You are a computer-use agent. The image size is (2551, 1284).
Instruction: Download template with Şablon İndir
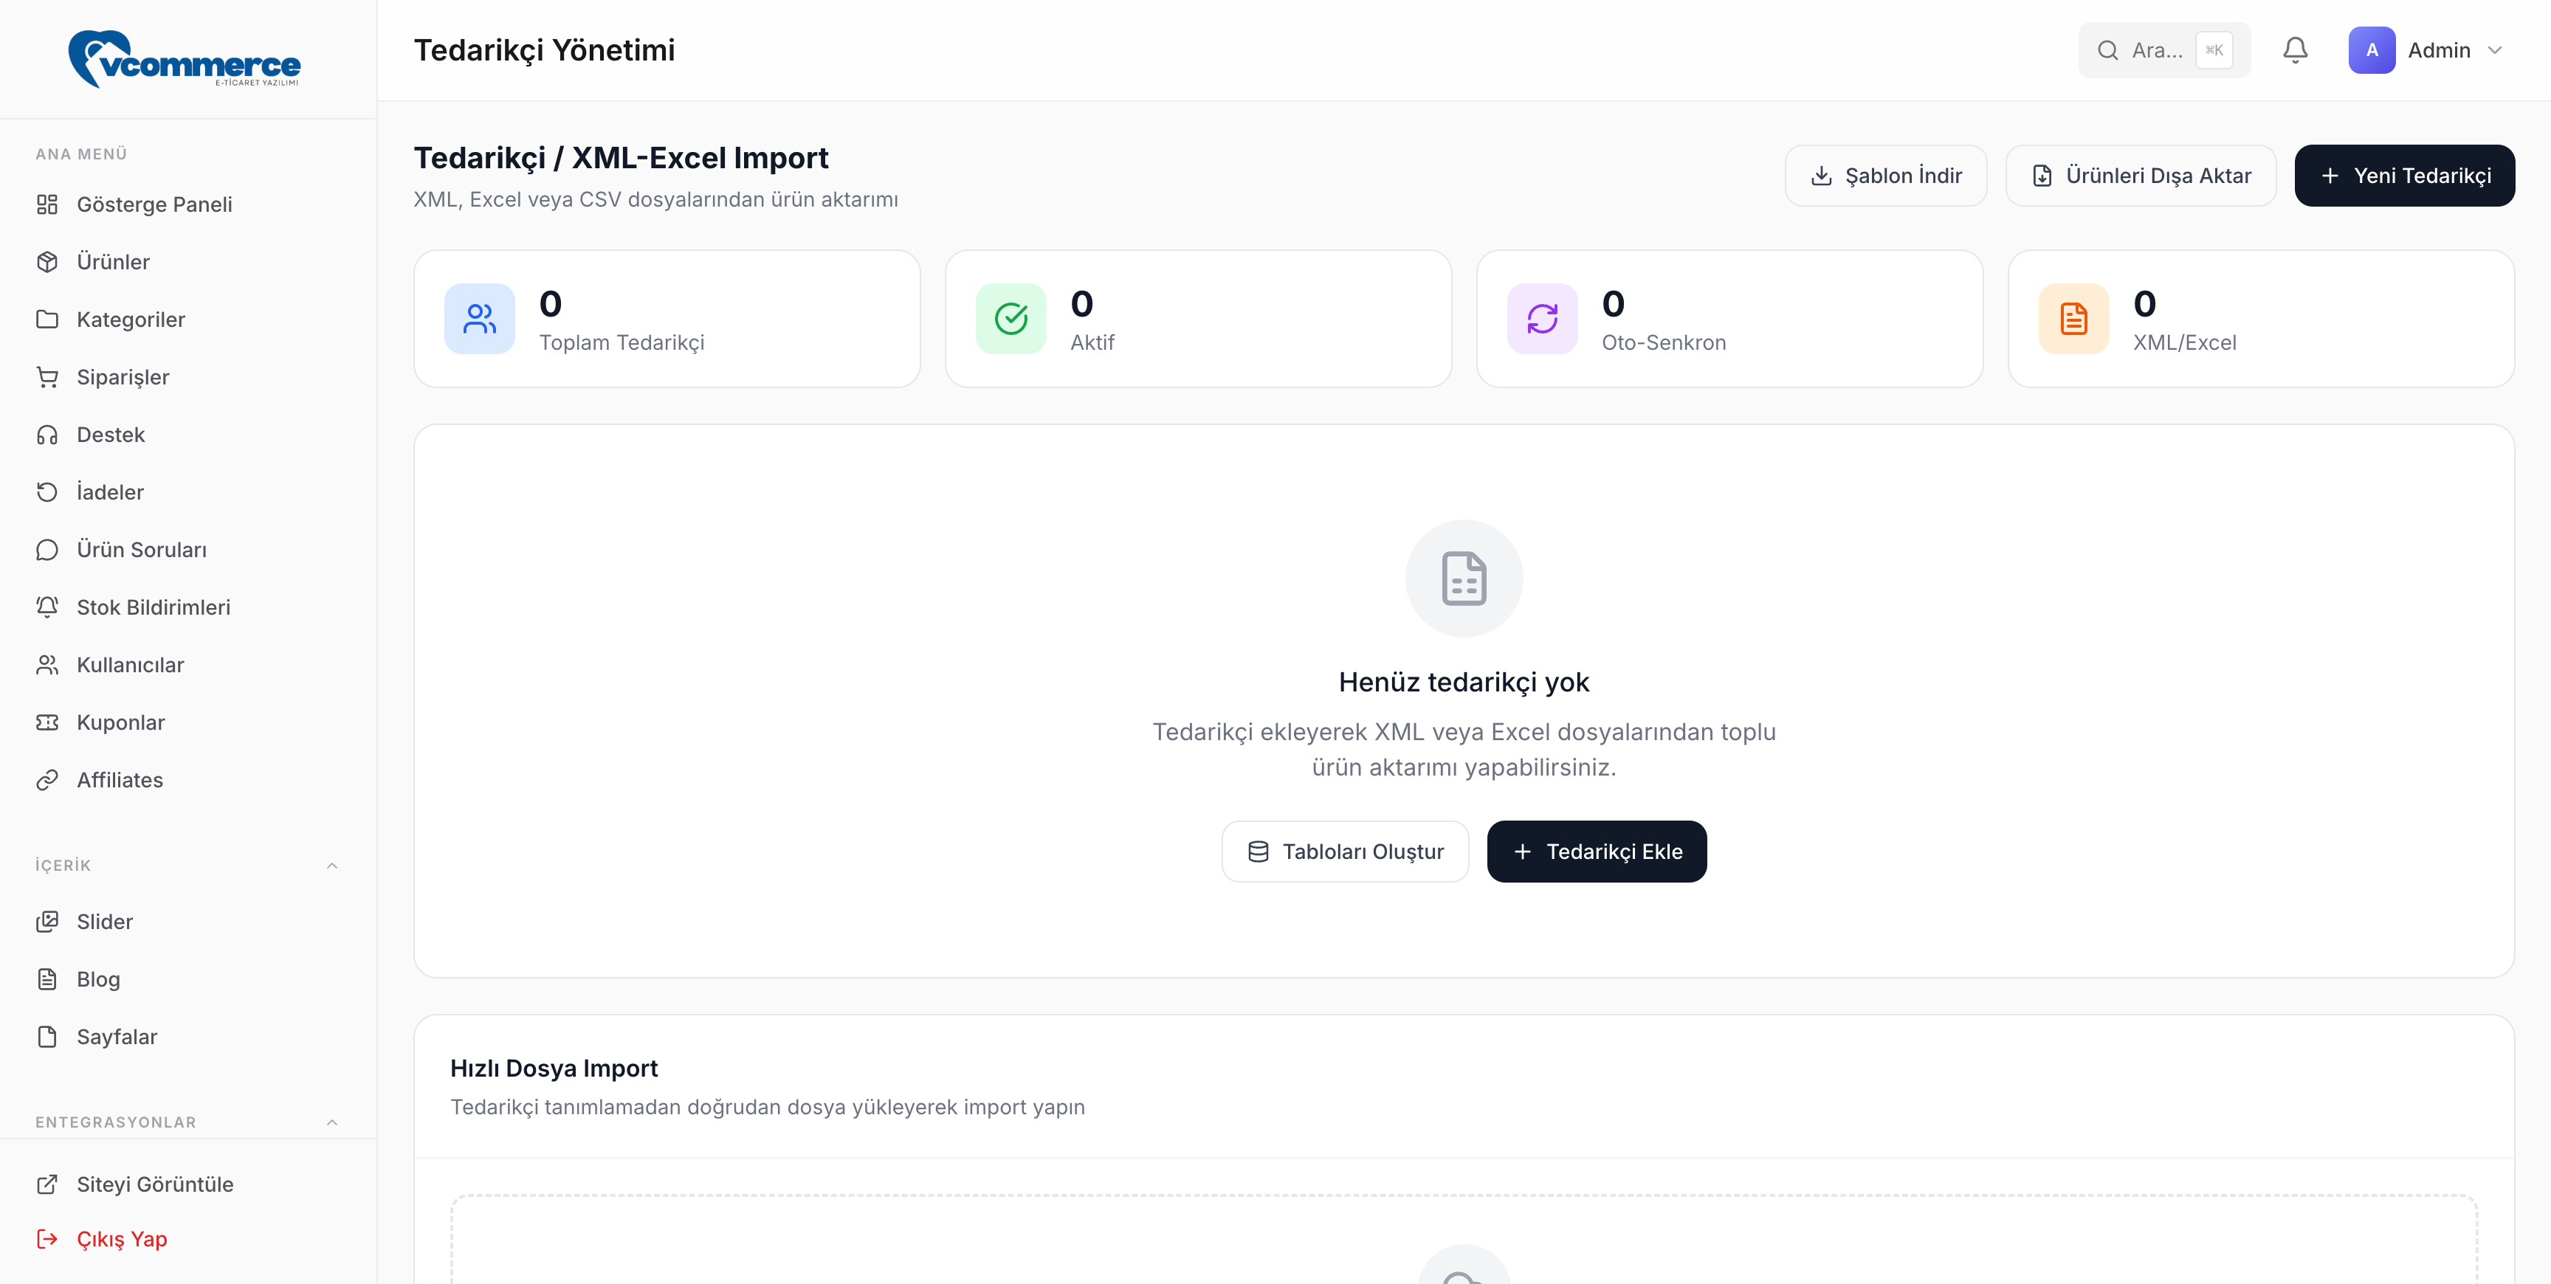1884,175
